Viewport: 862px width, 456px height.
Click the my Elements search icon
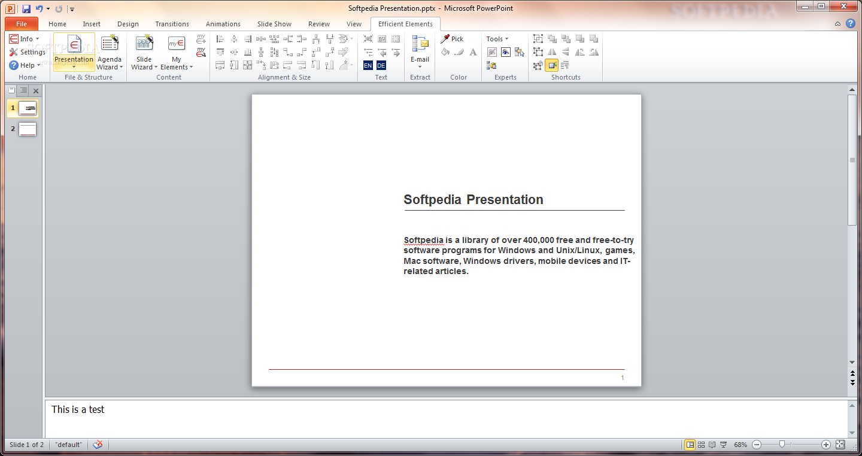point(201,52)
